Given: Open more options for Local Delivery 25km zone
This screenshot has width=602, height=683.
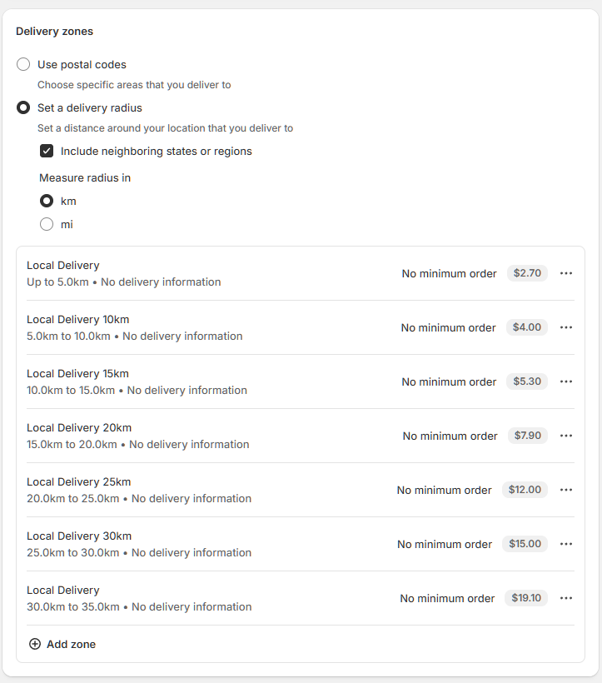Looking at the screenshot, I should (566, 490).
